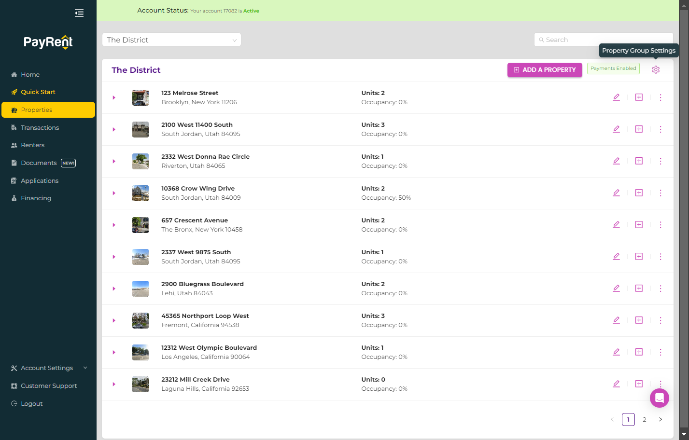
Task: Open the chat support bubble
Action: point(660,398)
